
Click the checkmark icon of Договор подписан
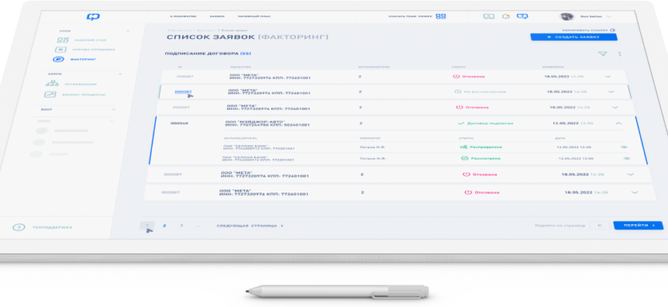point(461,123)
